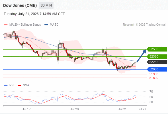Click the green 52580 resistance tag
Viewport: 168px width, 114px height.
[157, 49]
